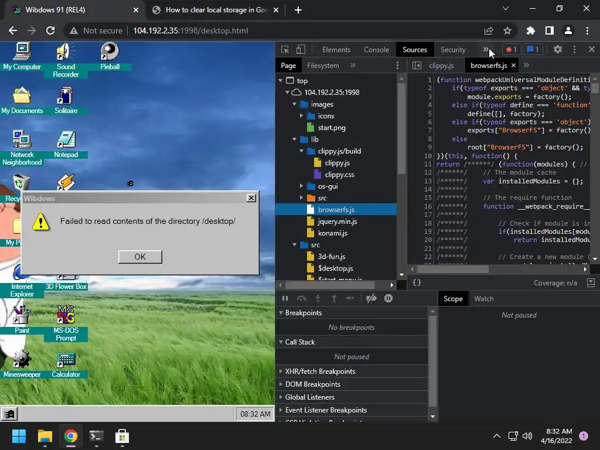
Task: Open the MS-DOS Prompt icon
Action: click(x=66, y=323)
